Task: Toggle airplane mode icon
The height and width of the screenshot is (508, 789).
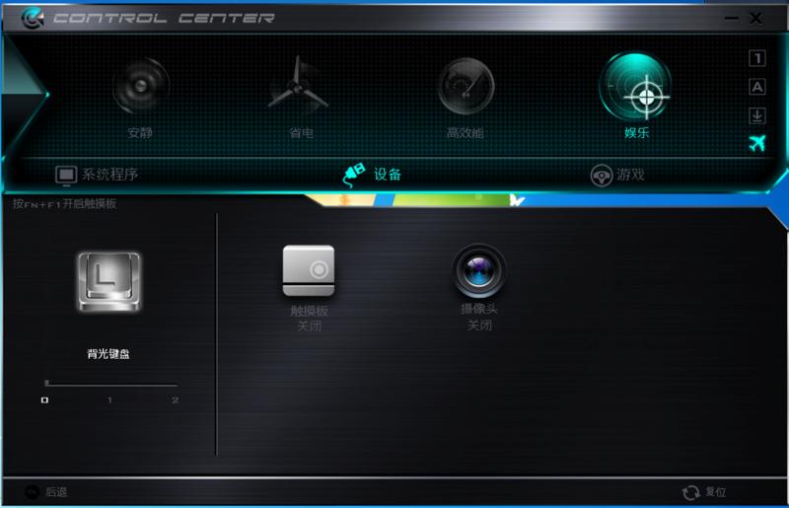Action: [x=756, y=144]
